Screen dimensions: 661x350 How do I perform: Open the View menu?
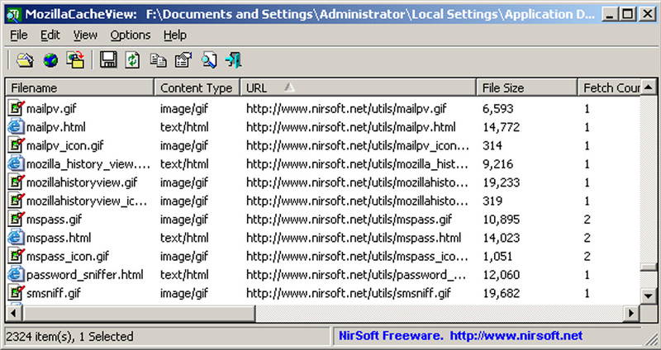click(x=85, y=35)
